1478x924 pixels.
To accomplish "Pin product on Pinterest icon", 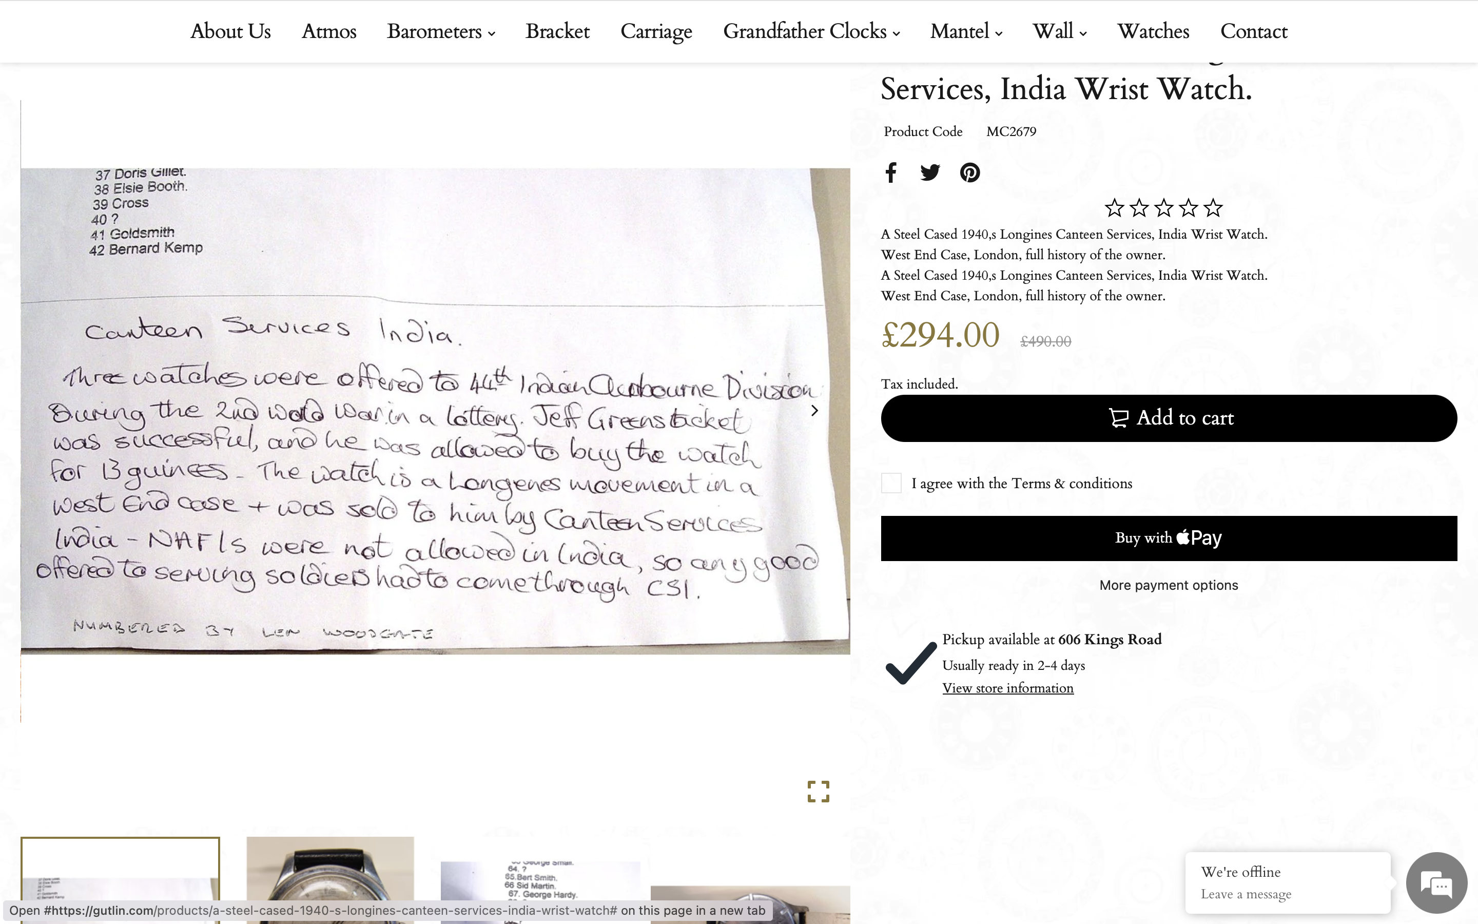I will [970, 172].
